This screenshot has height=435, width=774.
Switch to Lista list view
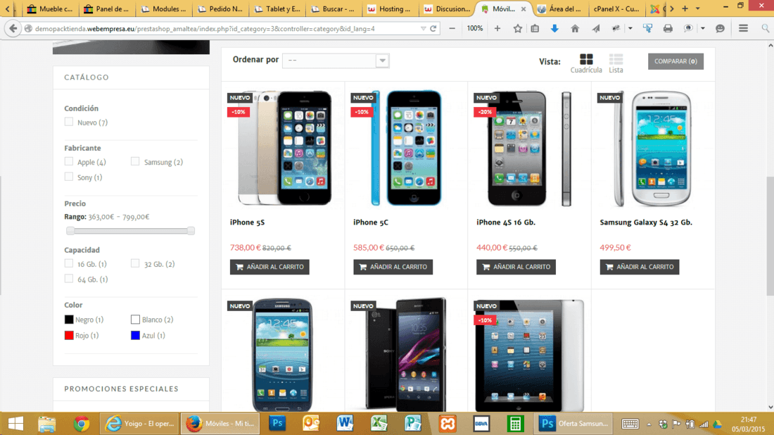616,63
